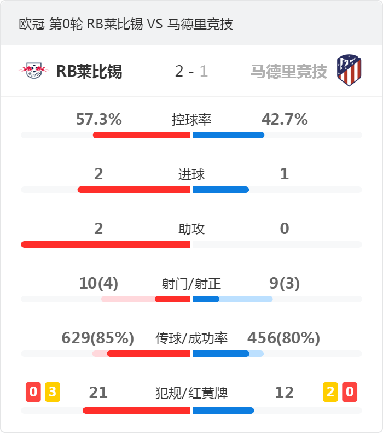Click Atletico's red card badge showing 0
Image resolution: width=383 pixels, height=433 pixels.
(350, 392)
